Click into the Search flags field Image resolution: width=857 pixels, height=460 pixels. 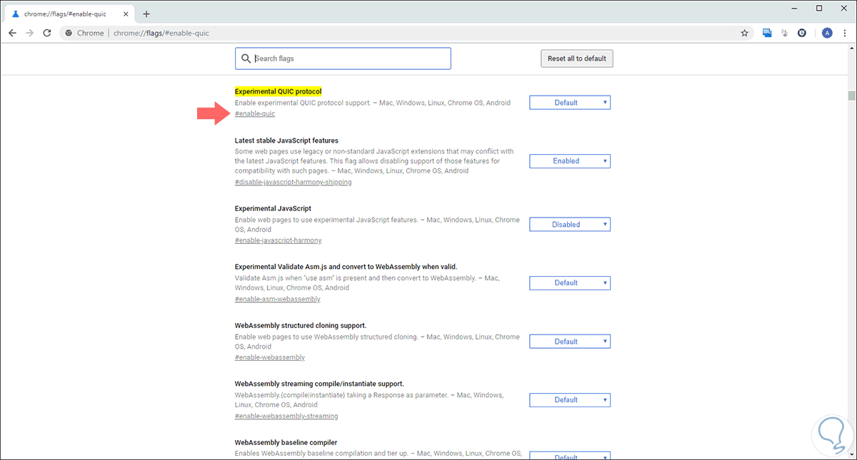[x=350, y=58]
